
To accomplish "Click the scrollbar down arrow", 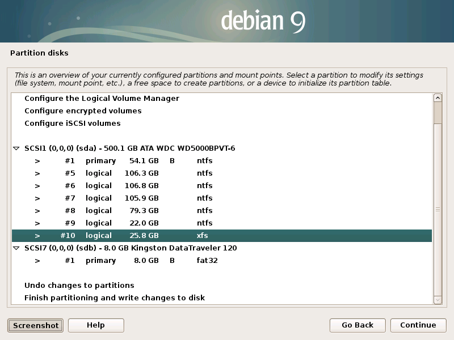I will (x=438, y=300).
